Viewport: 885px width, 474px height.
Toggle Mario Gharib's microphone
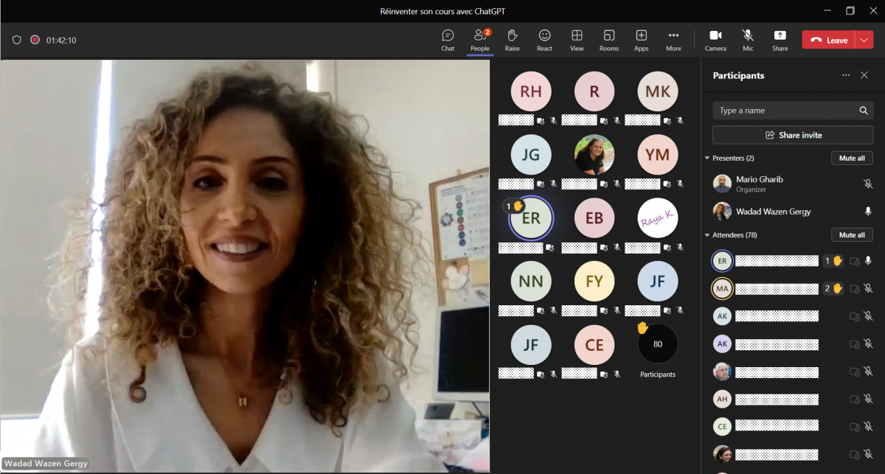[x=868, y=184]
